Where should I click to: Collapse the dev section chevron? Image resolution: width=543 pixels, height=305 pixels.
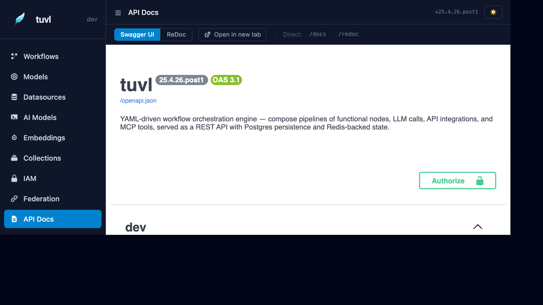coord(478,227)
